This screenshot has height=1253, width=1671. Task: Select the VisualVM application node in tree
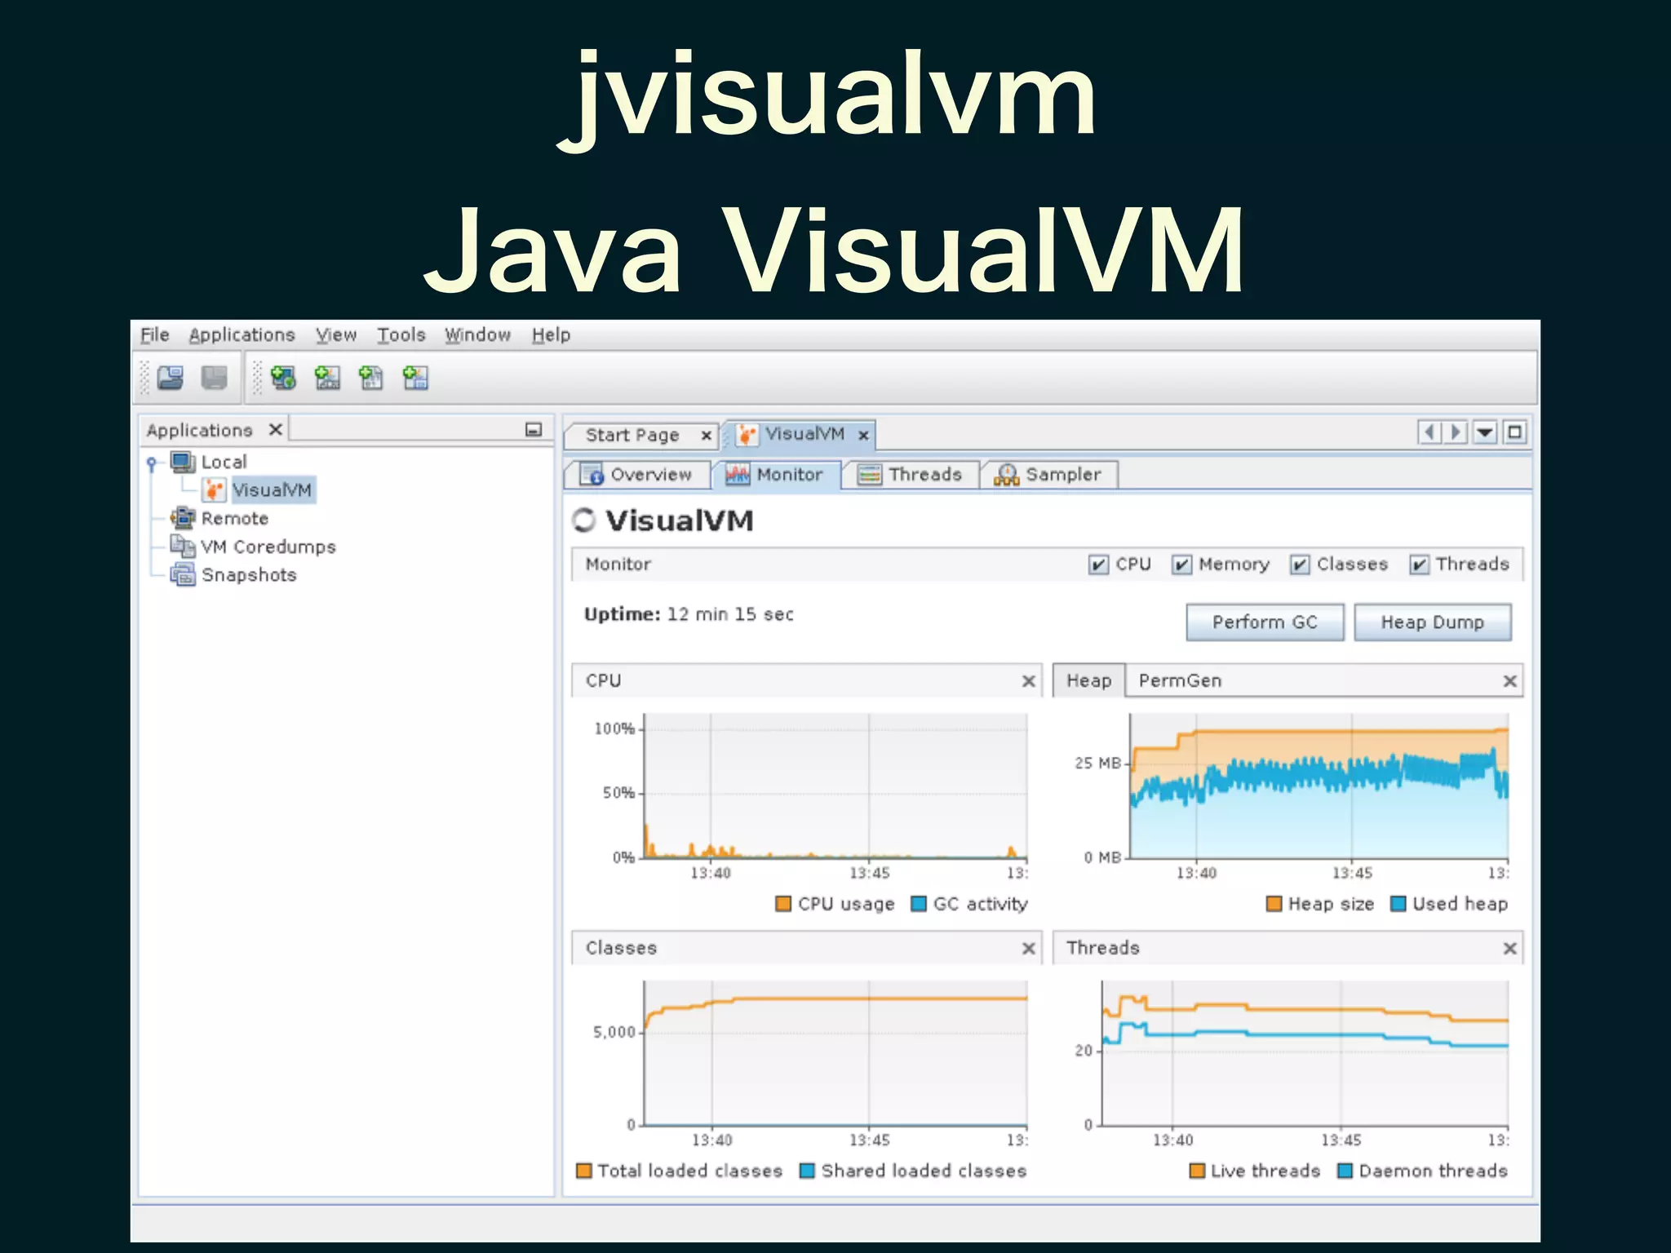click(x=271, y=490)
